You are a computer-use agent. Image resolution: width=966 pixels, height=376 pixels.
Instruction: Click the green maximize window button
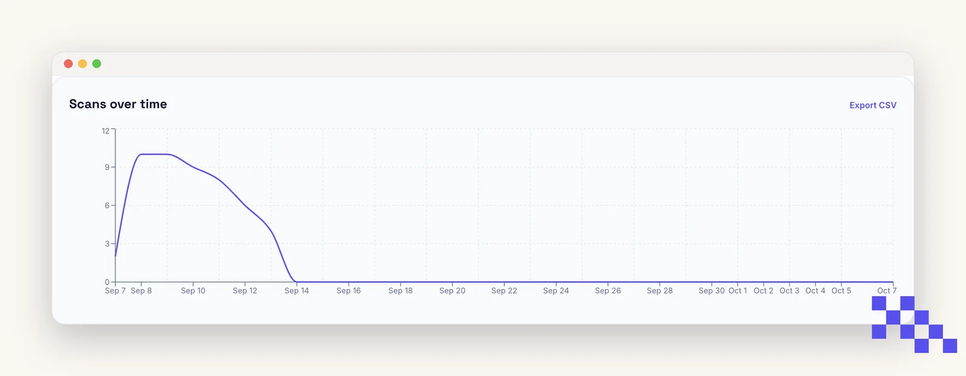pos(97,63)
